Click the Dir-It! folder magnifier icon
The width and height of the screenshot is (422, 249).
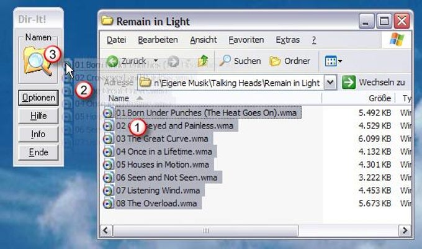coord(37,61)
